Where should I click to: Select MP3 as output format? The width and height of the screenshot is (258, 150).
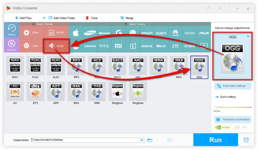(x=76, y=66)
